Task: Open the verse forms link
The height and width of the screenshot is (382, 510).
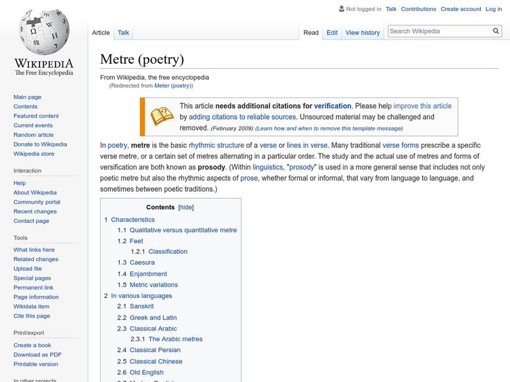Action: point(401,145)
